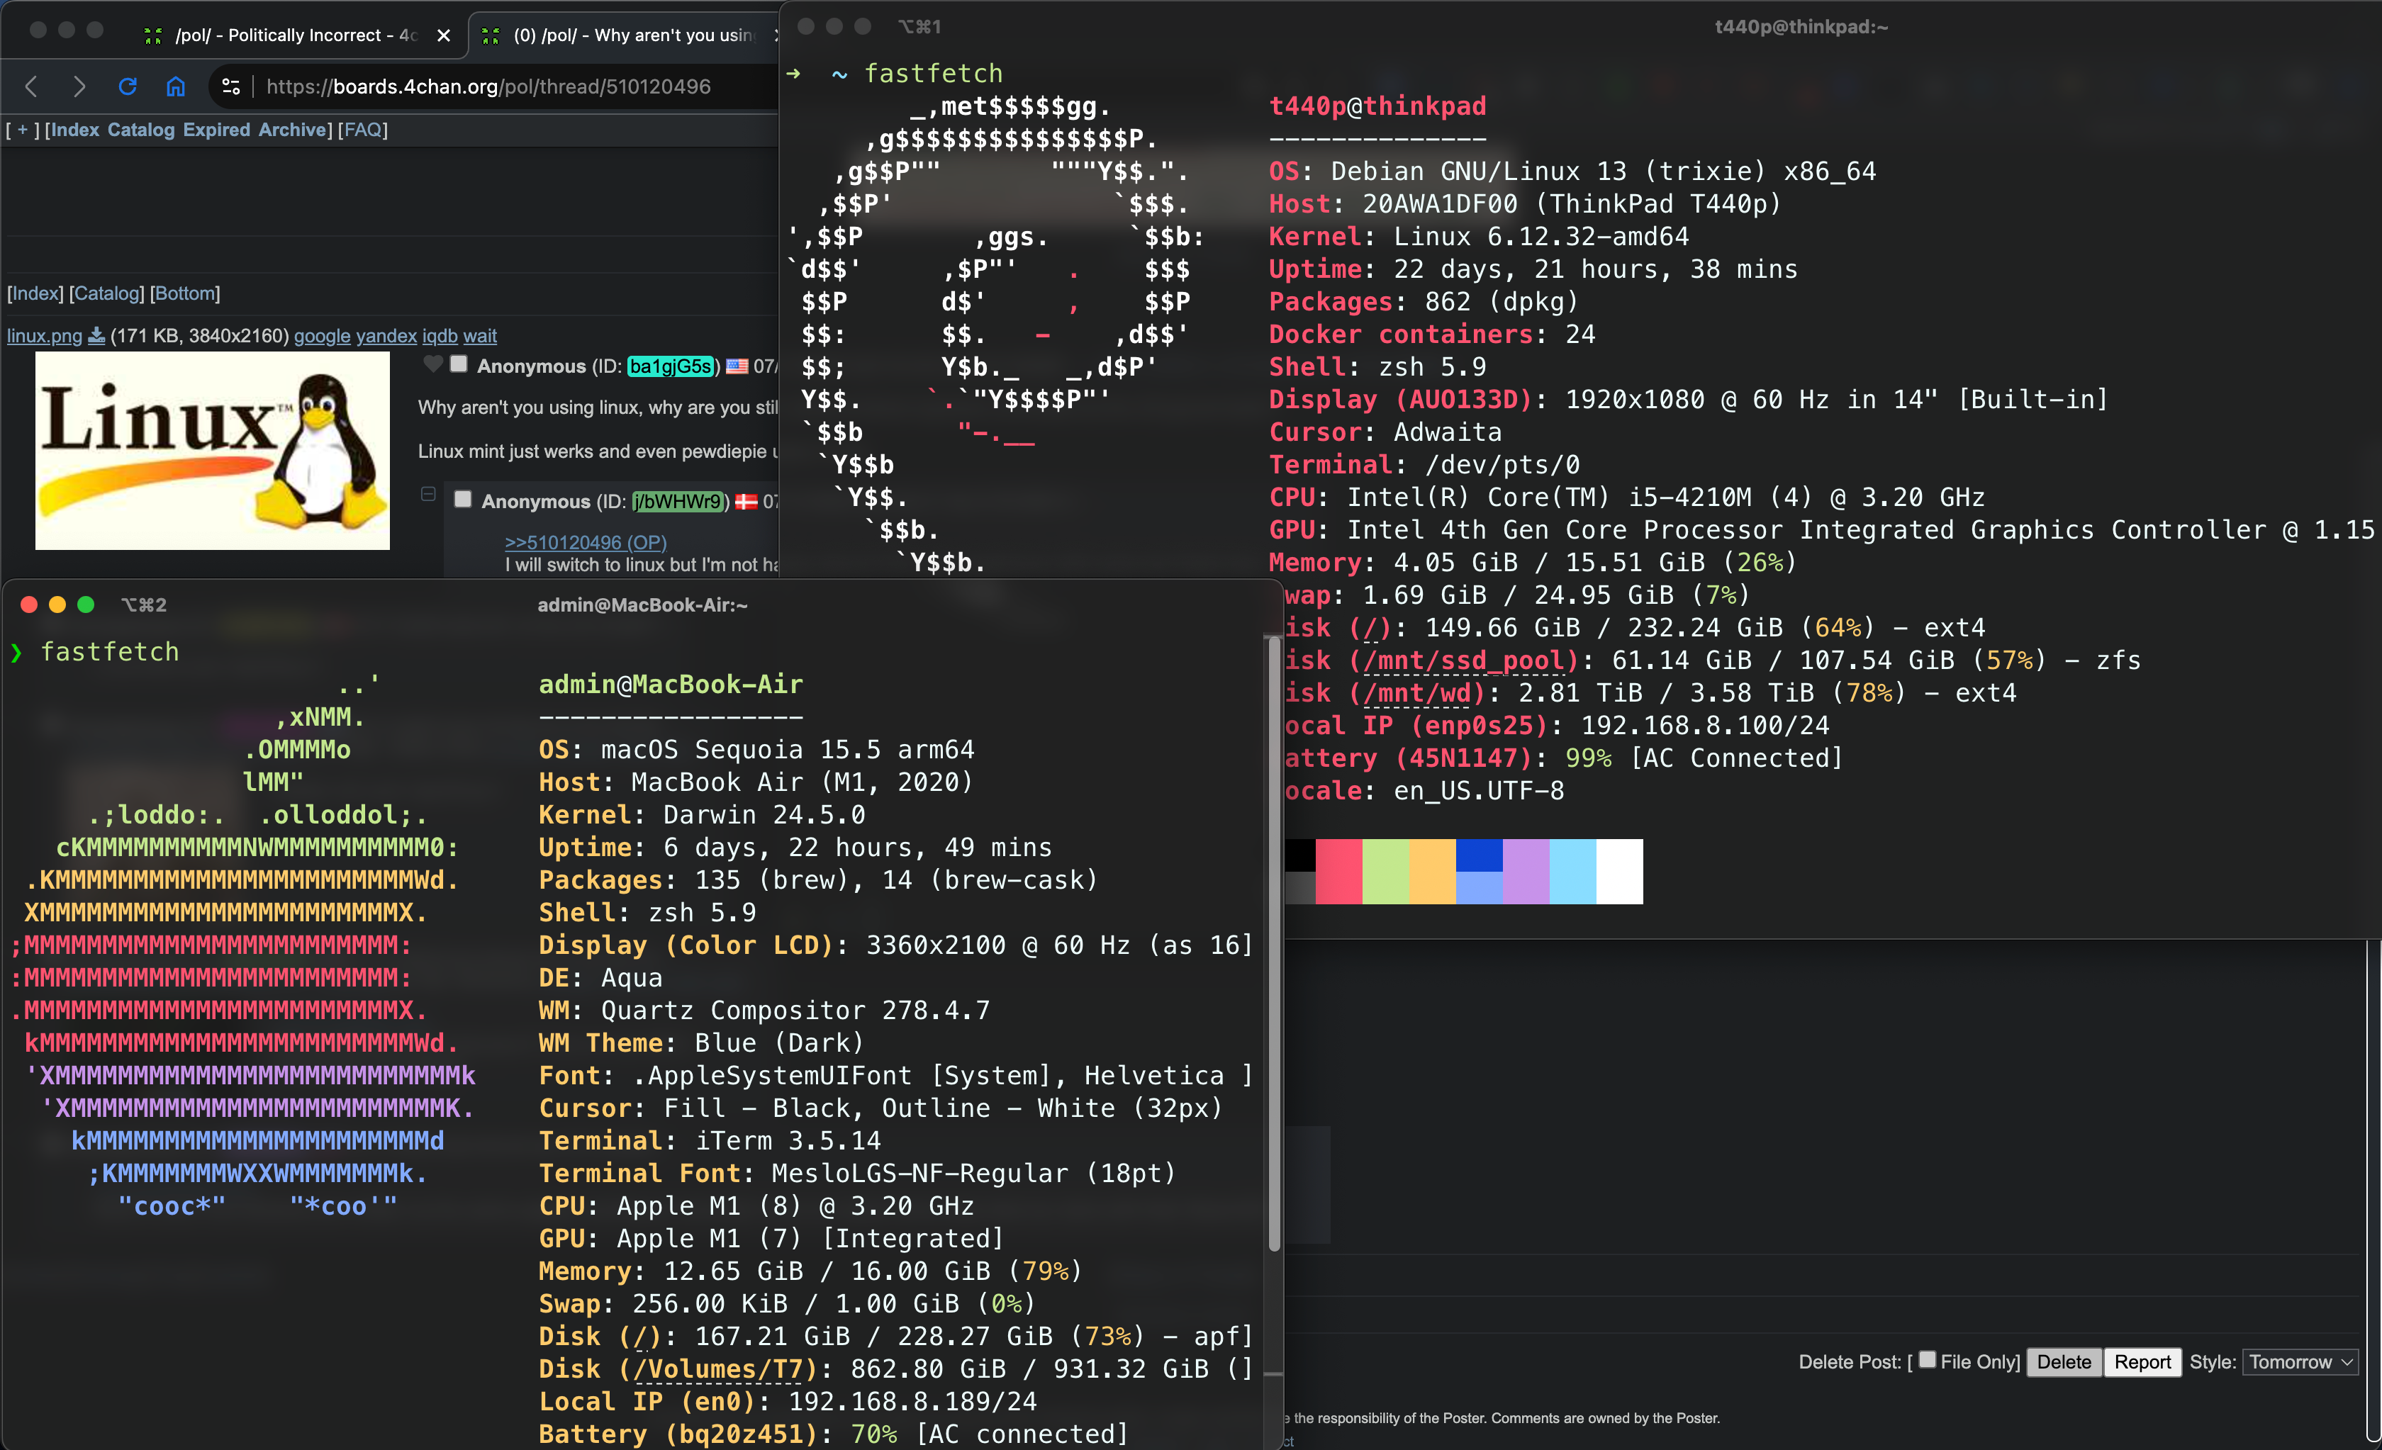Click 'OS: macOS Sequoia 15.5 arm64' line

tap(757, 750)
